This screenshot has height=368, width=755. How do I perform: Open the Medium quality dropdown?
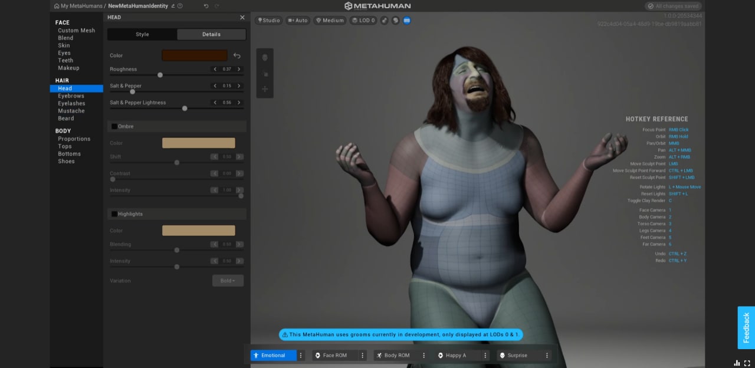pos(330,20)
